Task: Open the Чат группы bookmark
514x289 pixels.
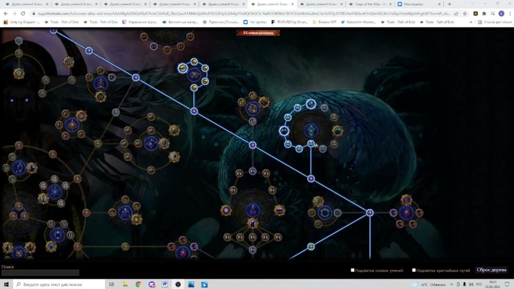Action: coord(255,22)
